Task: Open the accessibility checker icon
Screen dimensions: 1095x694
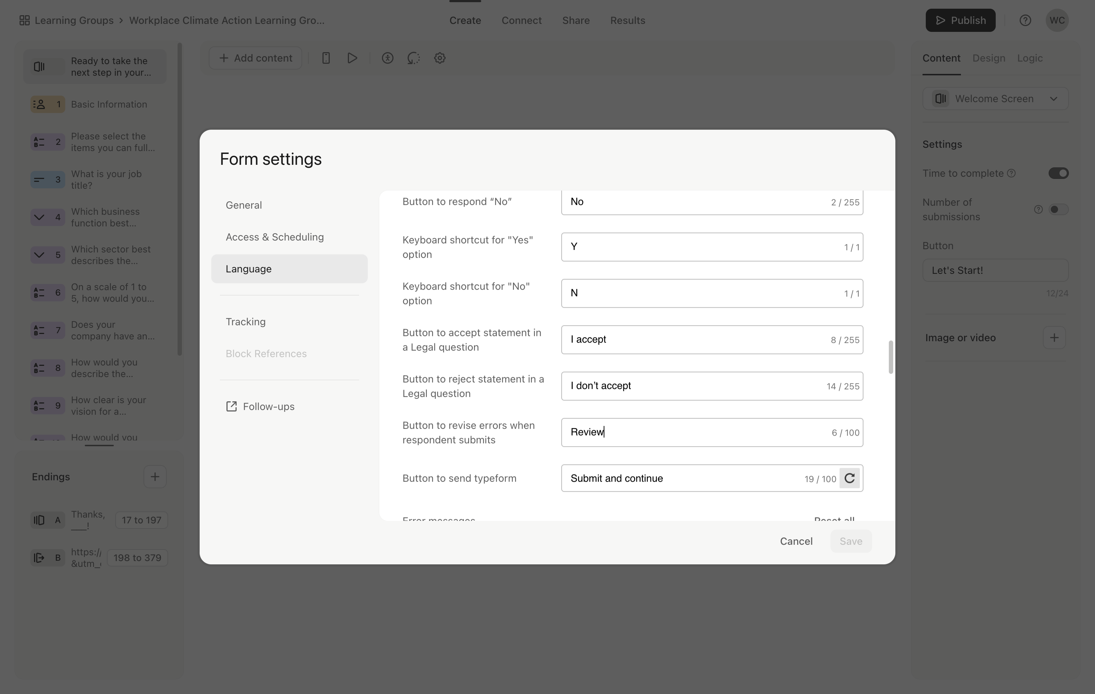Action: point(387,58)
